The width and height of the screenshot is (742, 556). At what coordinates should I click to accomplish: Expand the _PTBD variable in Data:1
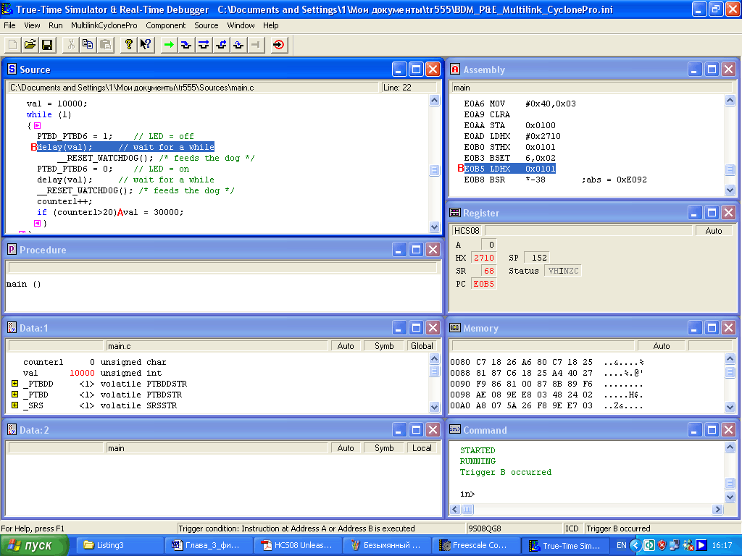click(14, 395)
